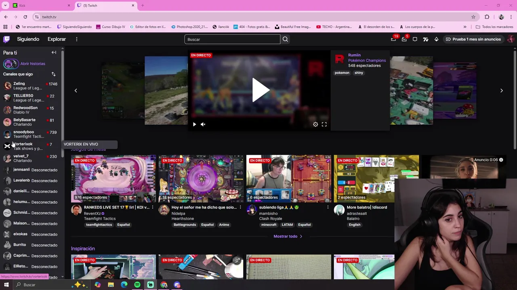This screenshot has width=517, height=290.
Task: Open Photoshop.2020_21 bookmark
Action: [x=189, y=27]
